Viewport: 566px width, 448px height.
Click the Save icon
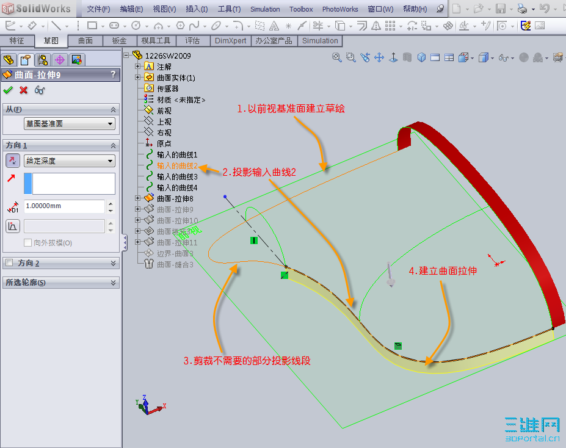500,9
